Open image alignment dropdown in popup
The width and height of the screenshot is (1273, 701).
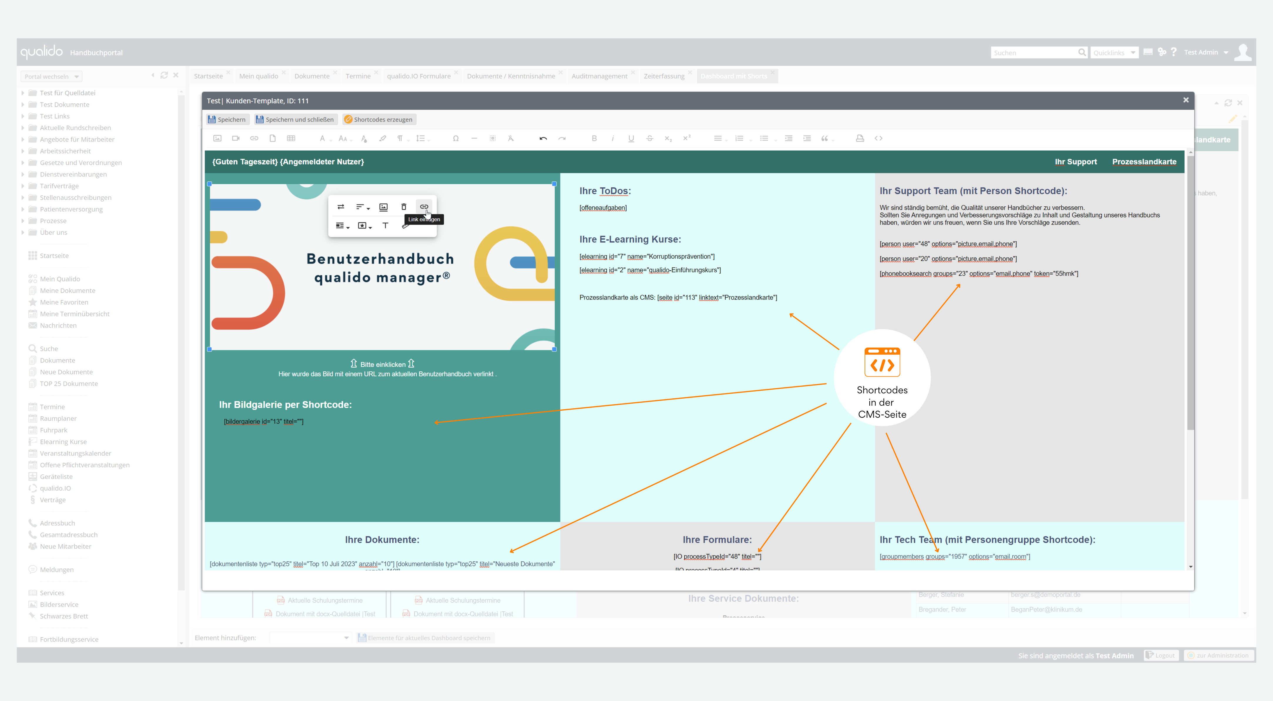click(363, 207)
